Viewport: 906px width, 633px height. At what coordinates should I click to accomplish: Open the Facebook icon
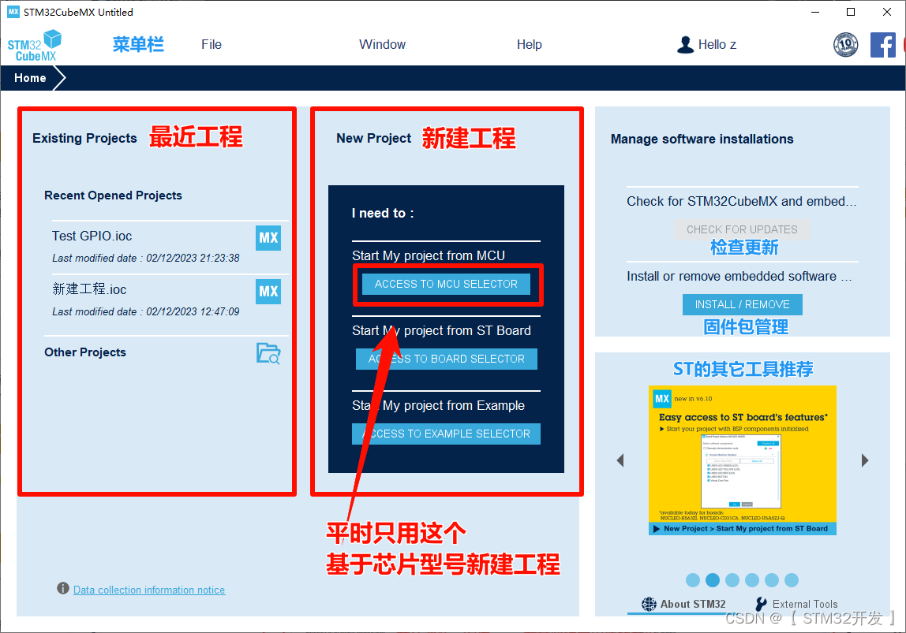[x=883, y=44]
